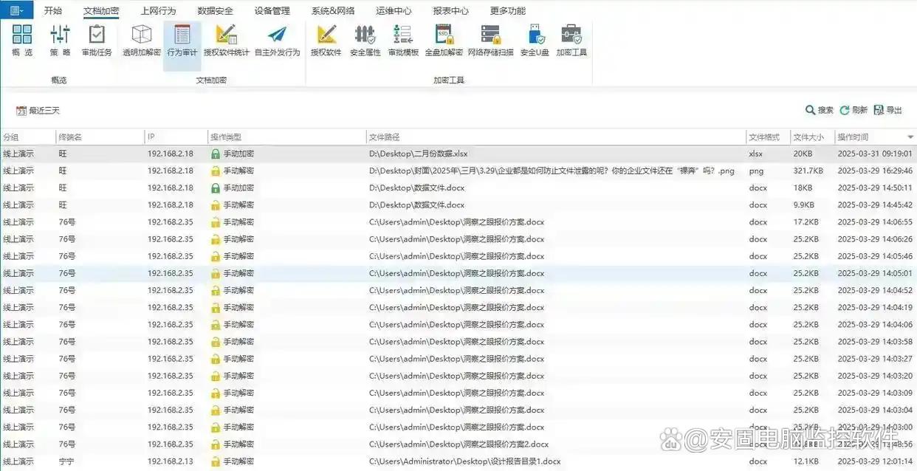Toggle the sort arrow in 操作时间 header
Image resolution: width=917 pixels, height=471 pixels.
[x=910, y=138]
